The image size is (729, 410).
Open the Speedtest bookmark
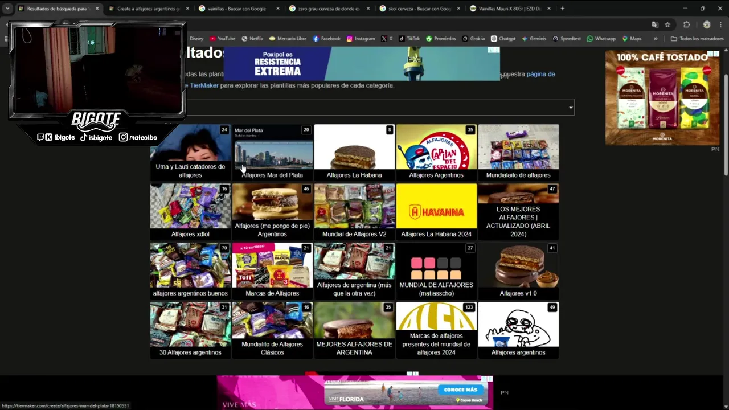567,39
